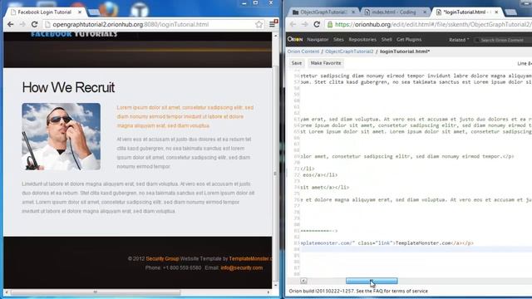The width and height of the screenshot is (532, 299).
Task: Close the ObjectGraphTutorial tab
Action: [353, 12]
